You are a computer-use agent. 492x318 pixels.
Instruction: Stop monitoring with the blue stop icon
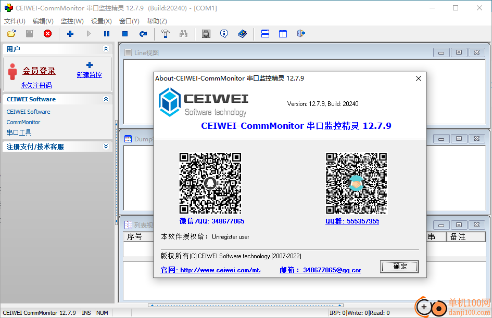coord(125,34)
